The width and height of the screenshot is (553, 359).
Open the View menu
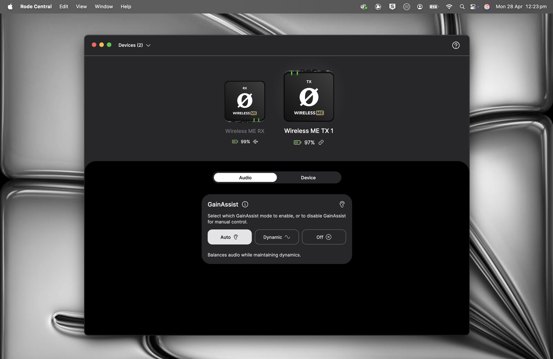point(81,6)
